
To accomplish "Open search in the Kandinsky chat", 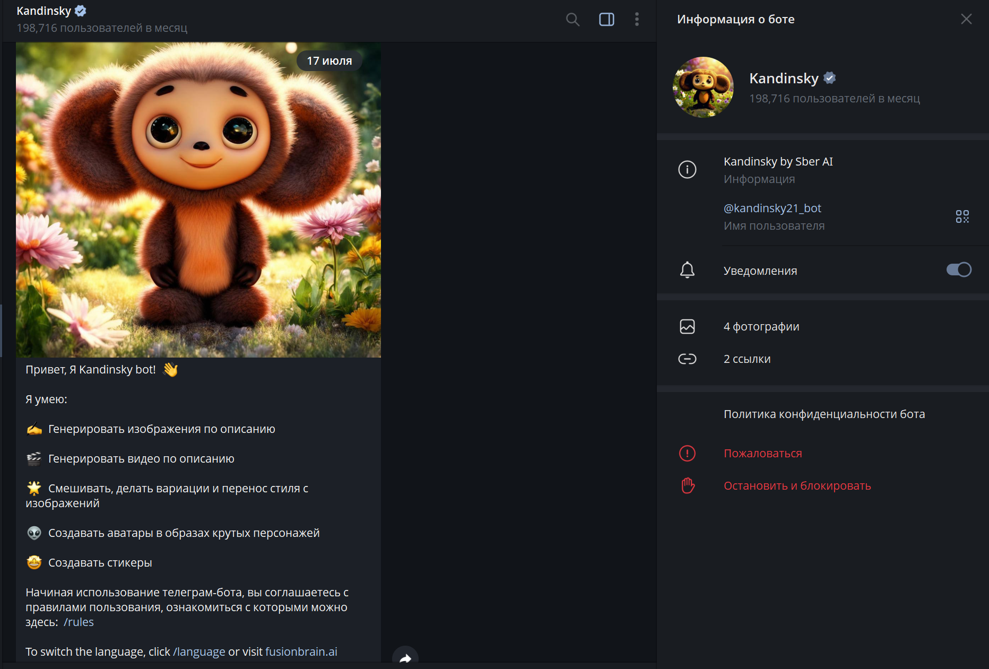I will pos(572,20).
